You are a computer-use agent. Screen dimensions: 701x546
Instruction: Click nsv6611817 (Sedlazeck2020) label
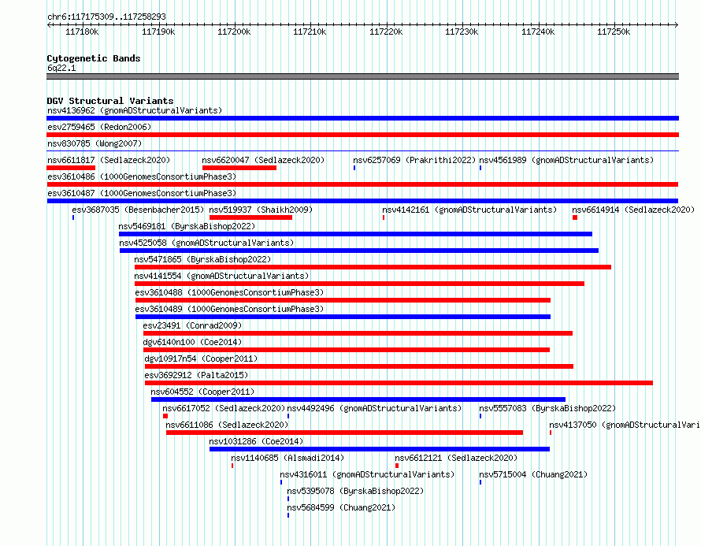coord(109,160)
